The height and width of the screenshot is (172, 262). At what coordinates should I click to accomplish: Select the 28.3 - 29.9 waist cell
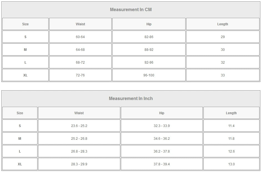[x=79, y=164]
